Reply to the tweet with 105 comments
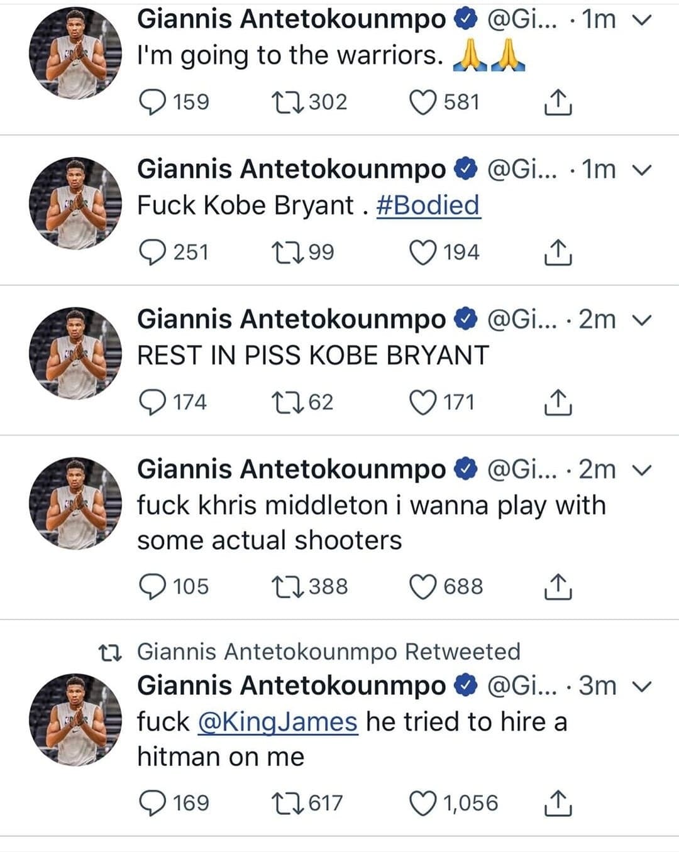 [153, 587]
